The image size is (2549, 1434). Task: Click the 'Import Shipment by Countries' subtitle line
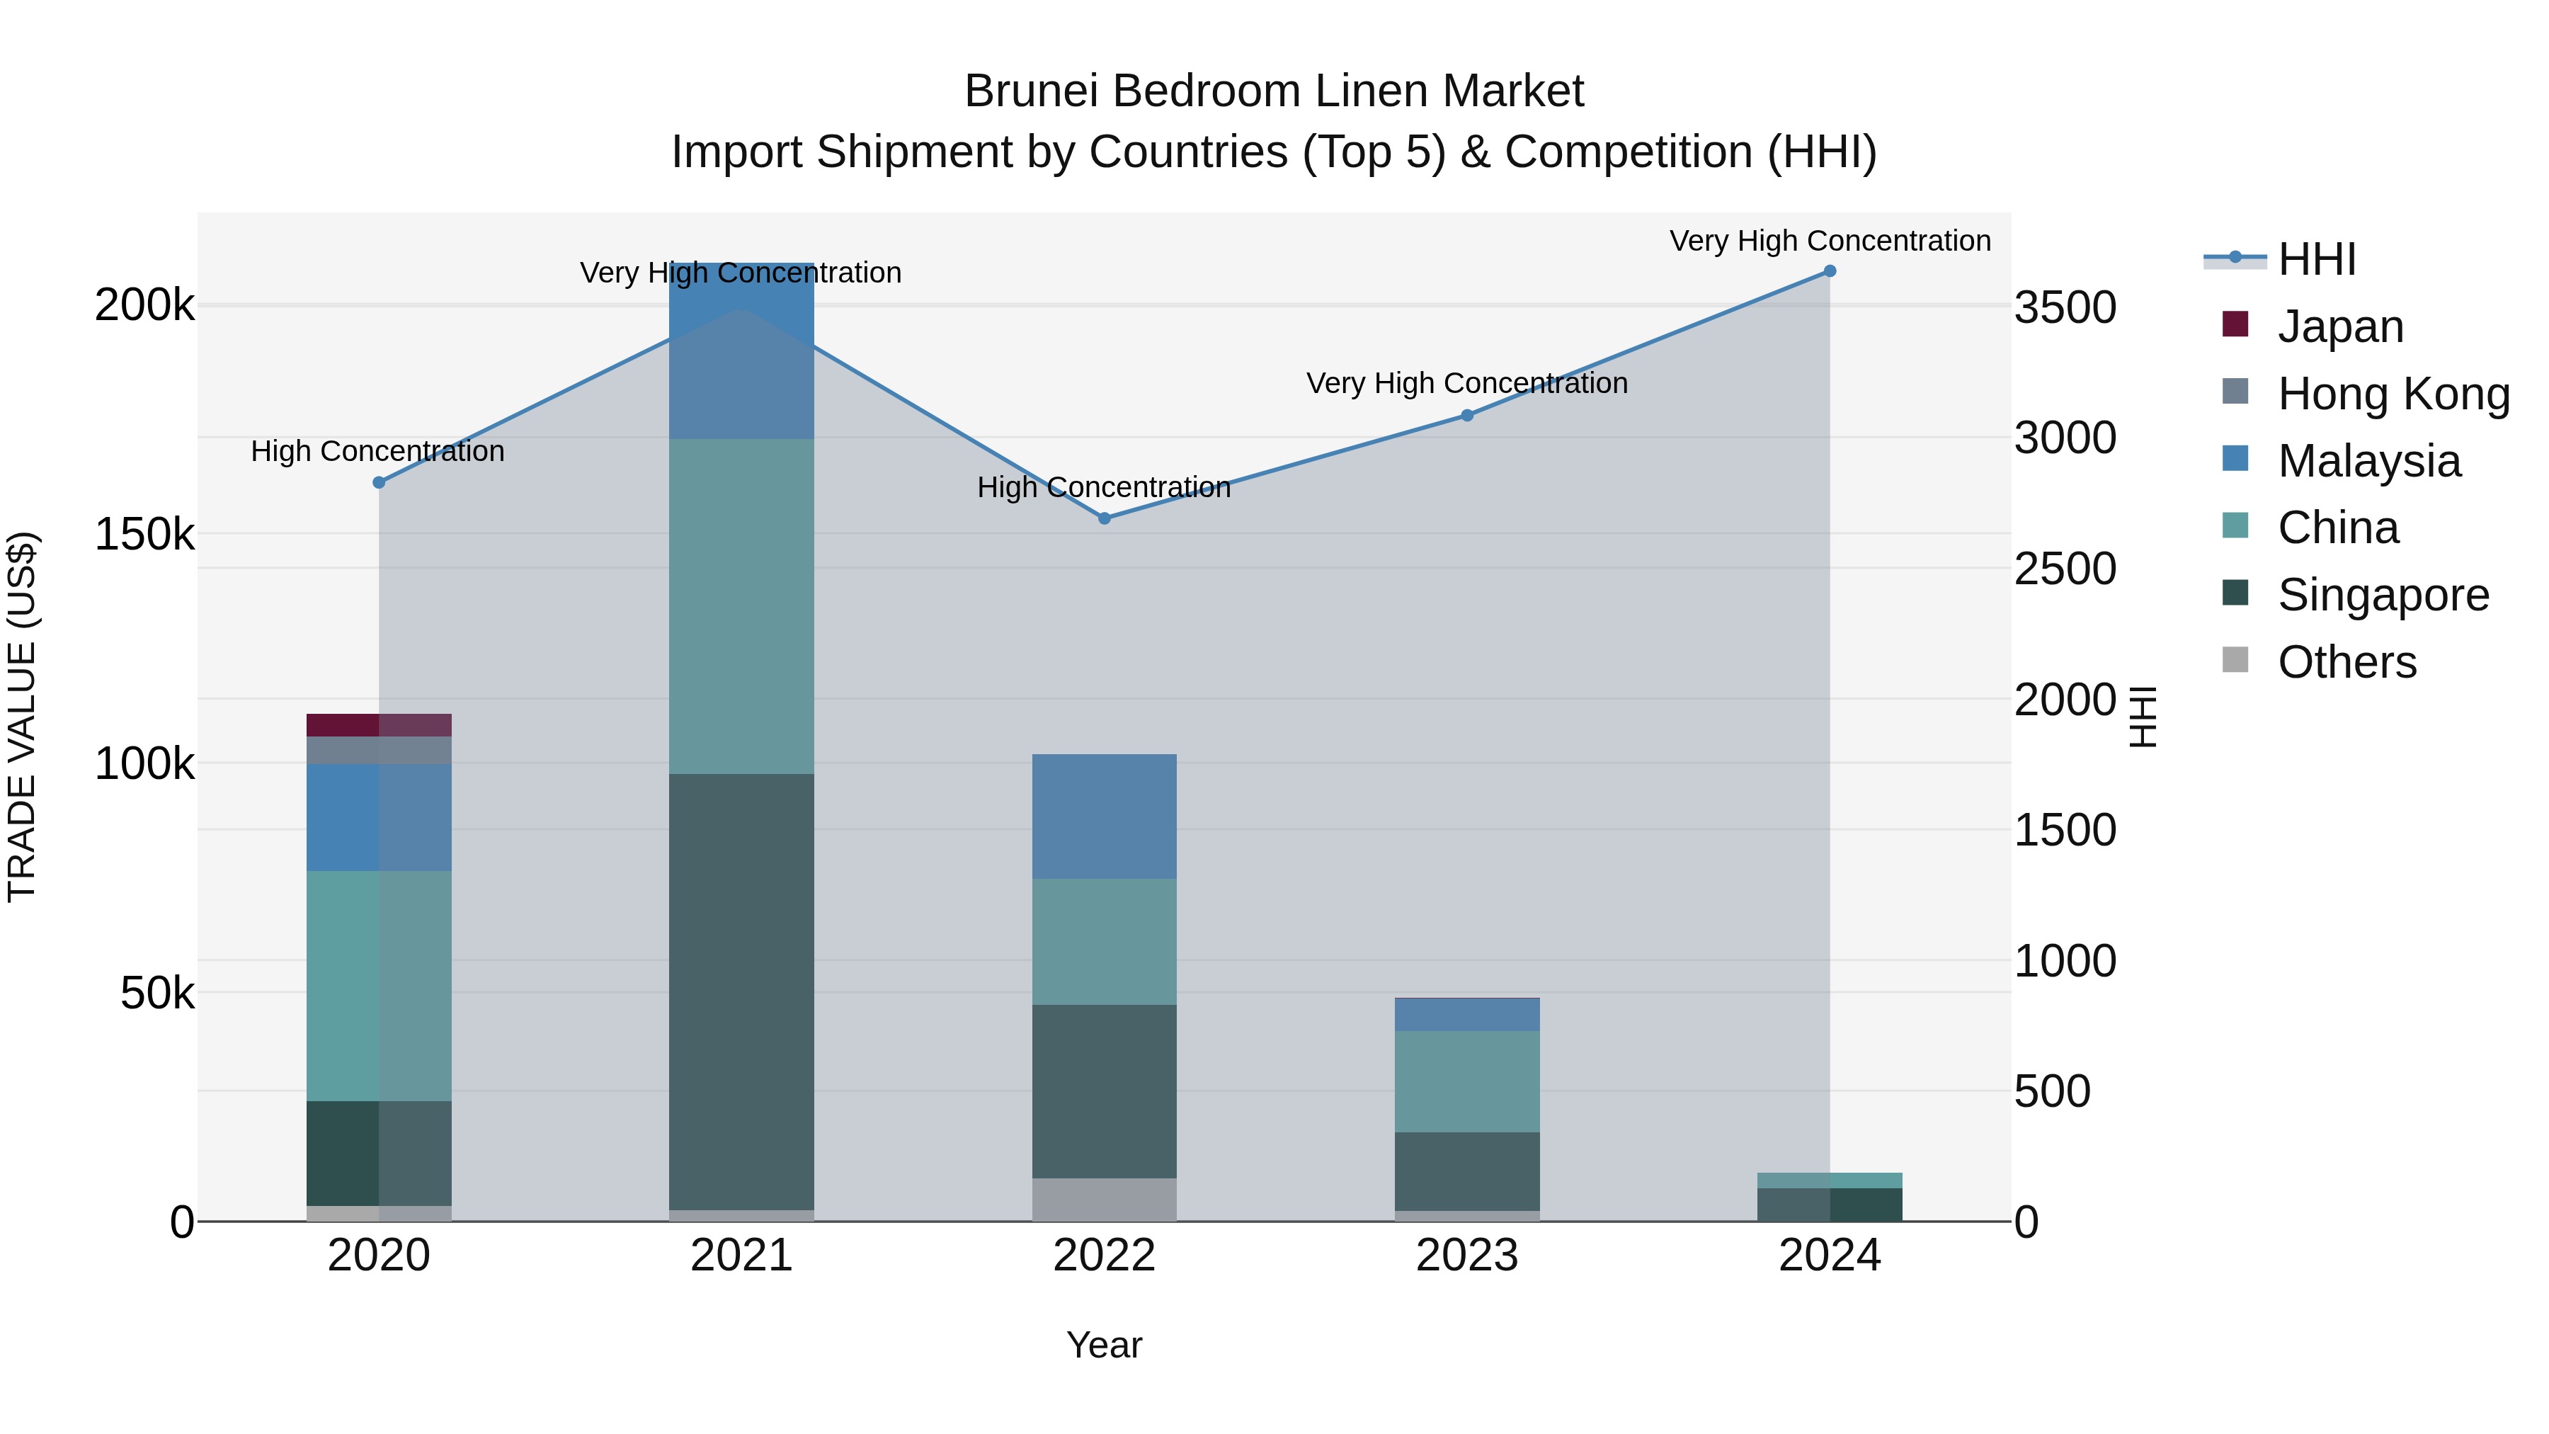[x=1274, y=152]
